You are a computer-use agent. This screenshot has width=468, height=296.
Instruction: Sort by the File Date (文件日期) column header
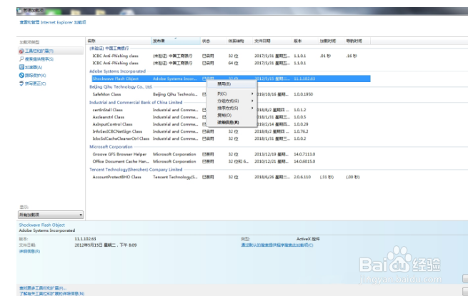272,41
